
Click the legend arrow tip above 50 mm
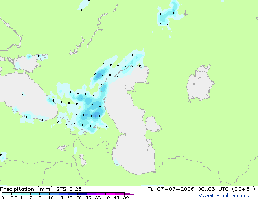coord(129,194)
